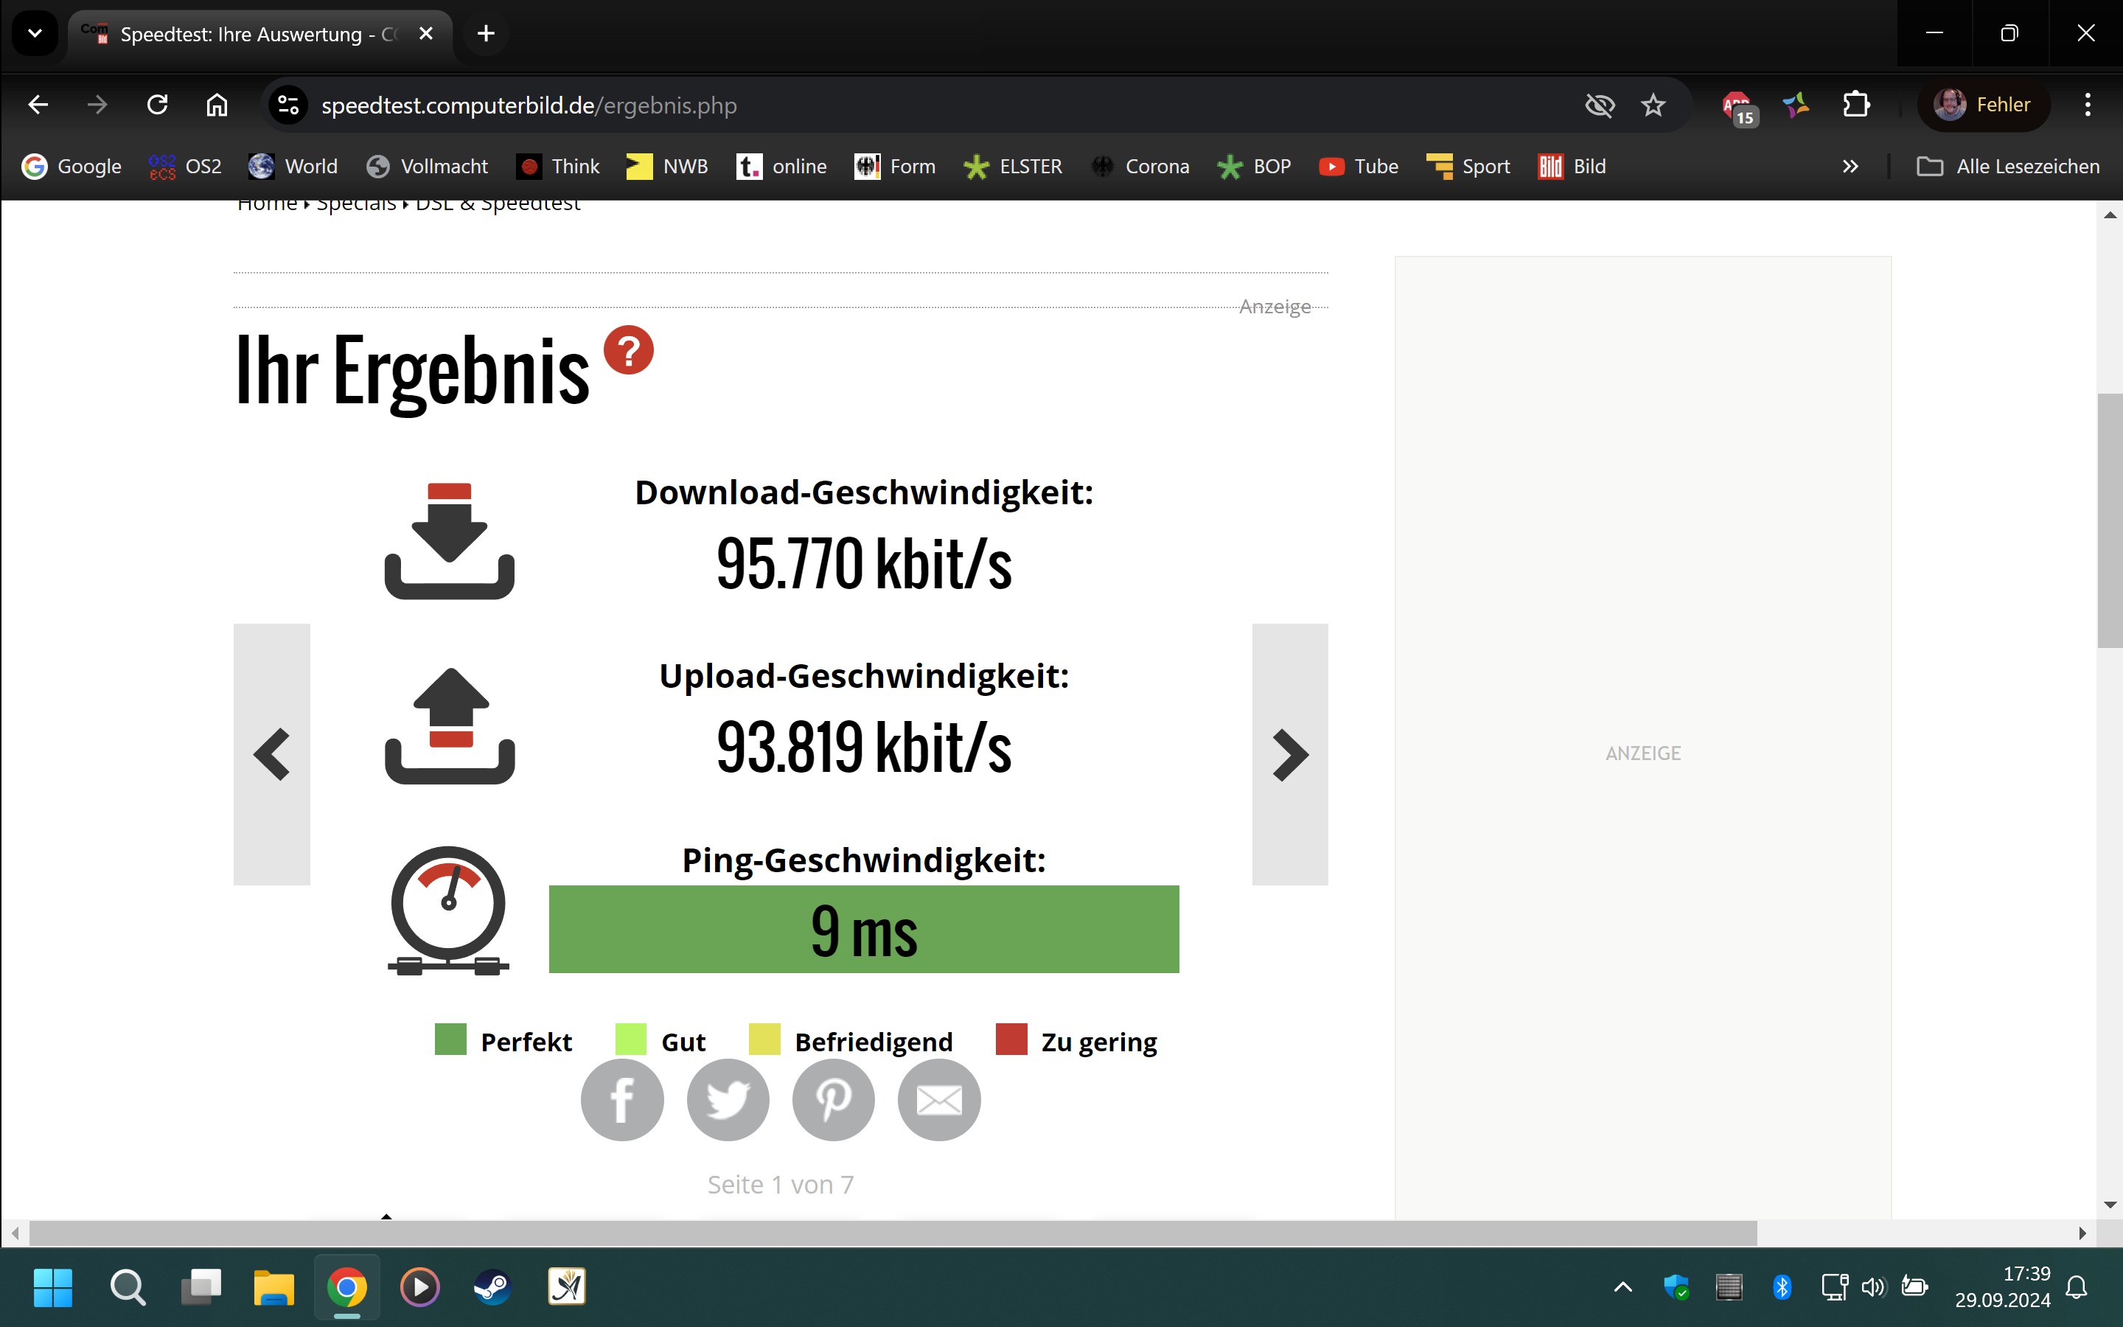Screen dimensions: 2123x1327
Task: Click the Home breadcrumb link
Action: tap(268, 204)
